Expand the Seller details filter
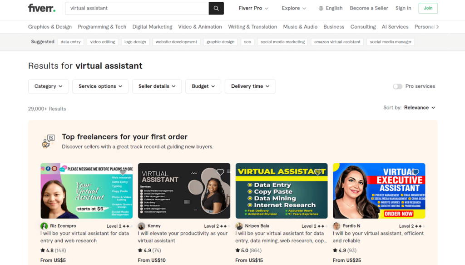 pyautogui.click(x=157, y=86)
